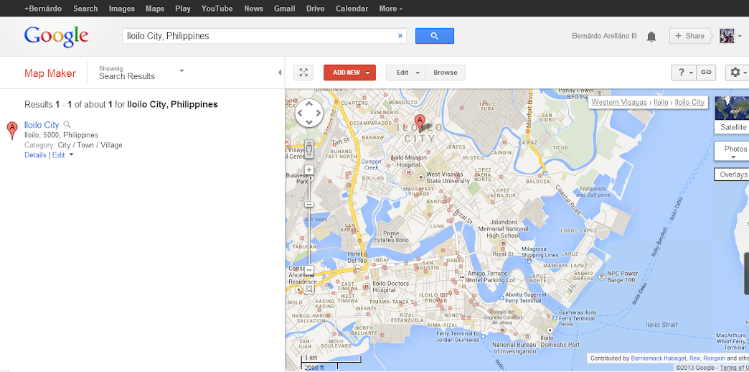The height and width of the screenshot is (372, 749).
Task: Click the Share button
Action: pyautogui.click(x=689, y=36)
